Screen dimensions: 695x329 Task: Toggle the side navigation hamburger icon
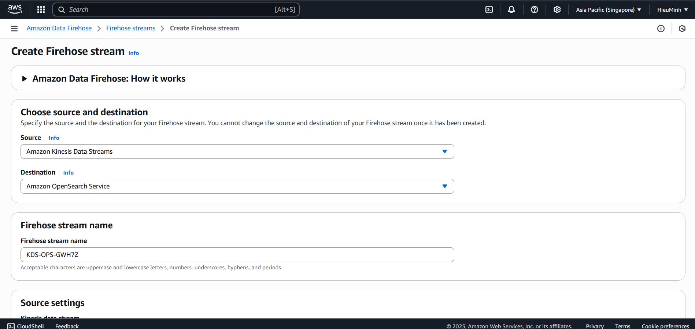14,29
